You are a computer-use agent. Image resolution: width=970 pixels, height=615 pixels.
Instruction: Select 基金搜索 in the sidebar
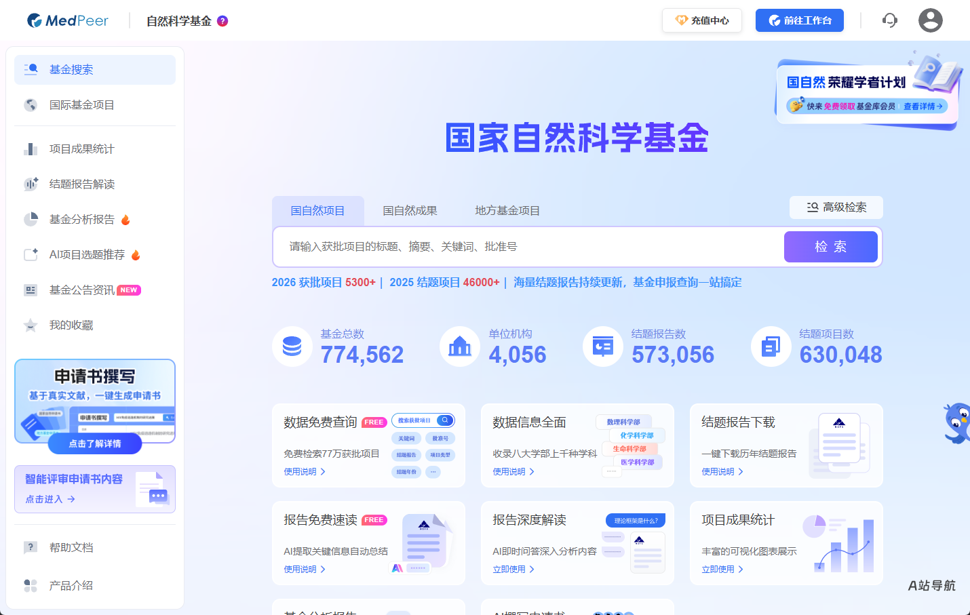point(95,70)
